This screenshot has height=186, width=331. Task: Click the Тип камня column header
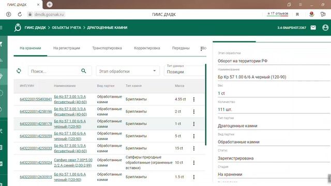tap(133, 86)
